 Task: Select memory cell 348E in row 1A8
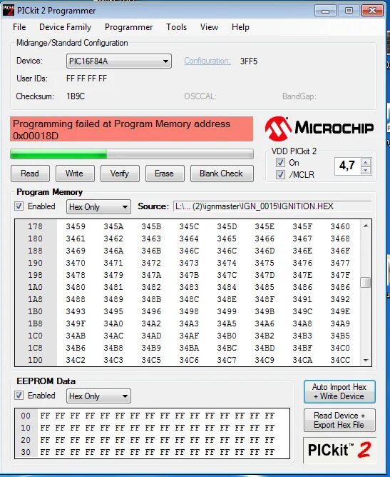point(227,300)
